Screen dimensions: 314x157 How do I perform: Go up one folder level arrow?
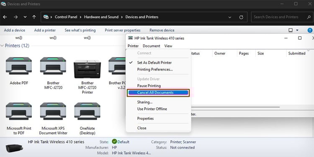coord(34,17)
